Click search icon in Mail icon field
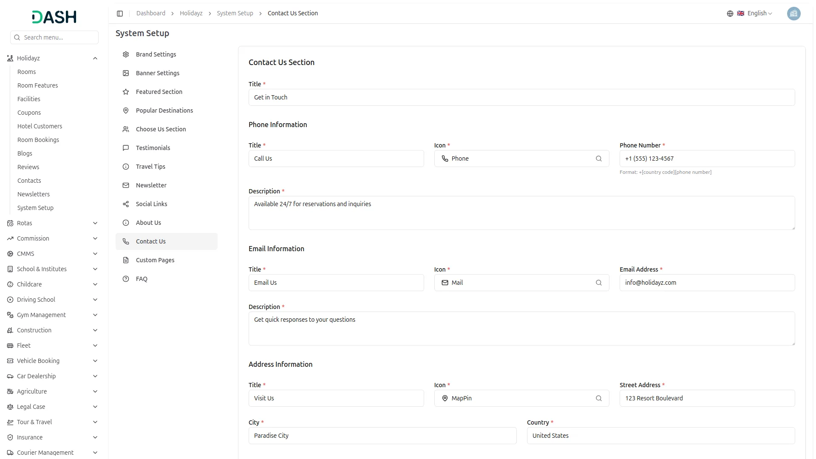The width and height of the screenshot is (816, 459). [598, 283]
